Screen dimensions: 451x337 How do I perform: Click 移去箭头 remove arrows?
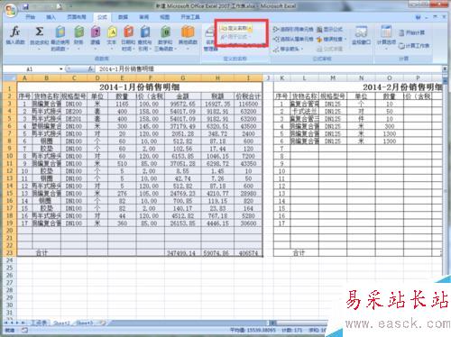tap(288, 49)
